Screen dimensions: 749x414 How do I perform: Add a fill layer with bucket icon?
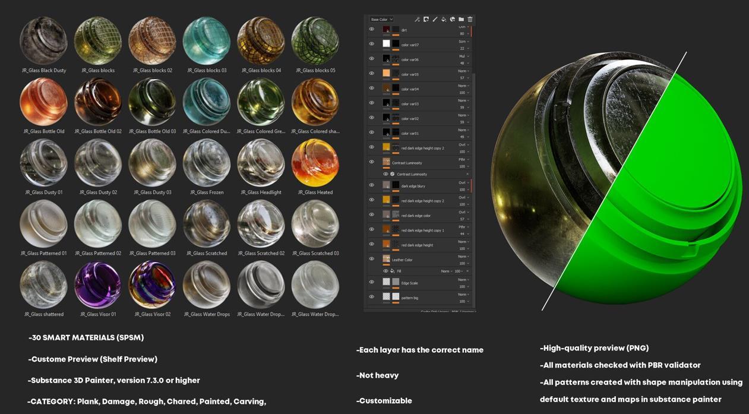pos(444,20)
